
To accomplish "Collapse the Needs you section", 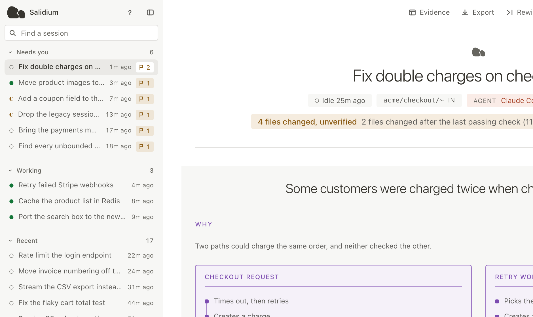I will (10, 52).
